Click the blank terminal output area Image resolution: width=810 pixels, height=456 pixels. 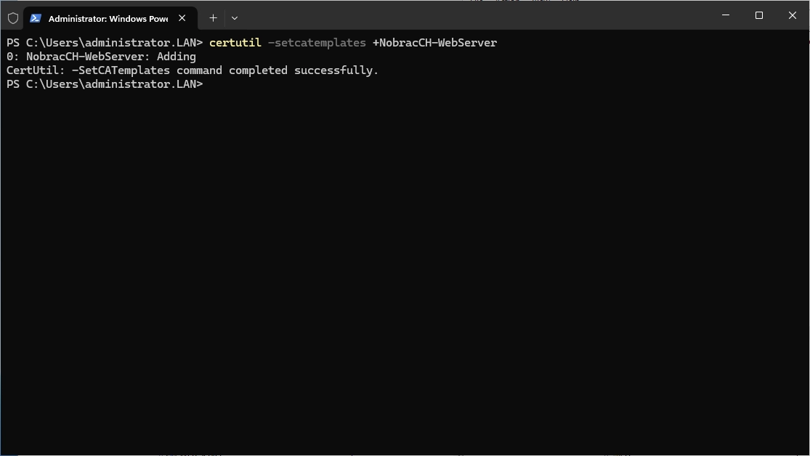point(405,269)
